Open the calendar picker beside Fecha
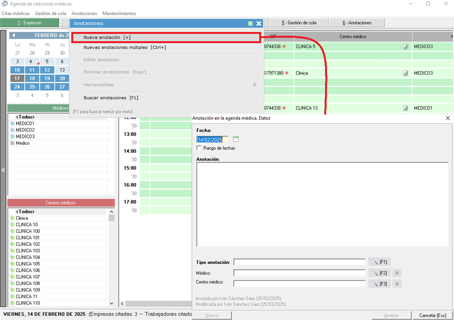 tap(236, 139)
